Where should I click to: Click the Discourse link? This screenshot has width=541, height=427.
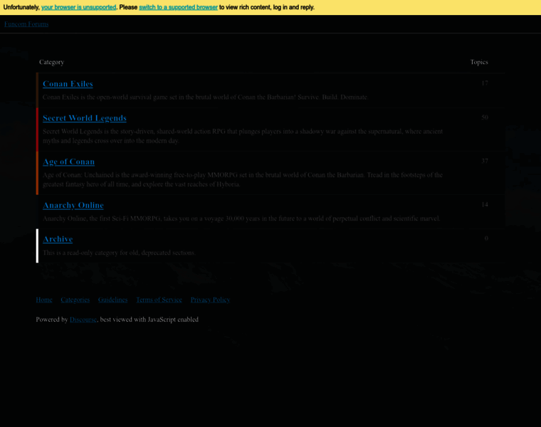coord(83,320)
